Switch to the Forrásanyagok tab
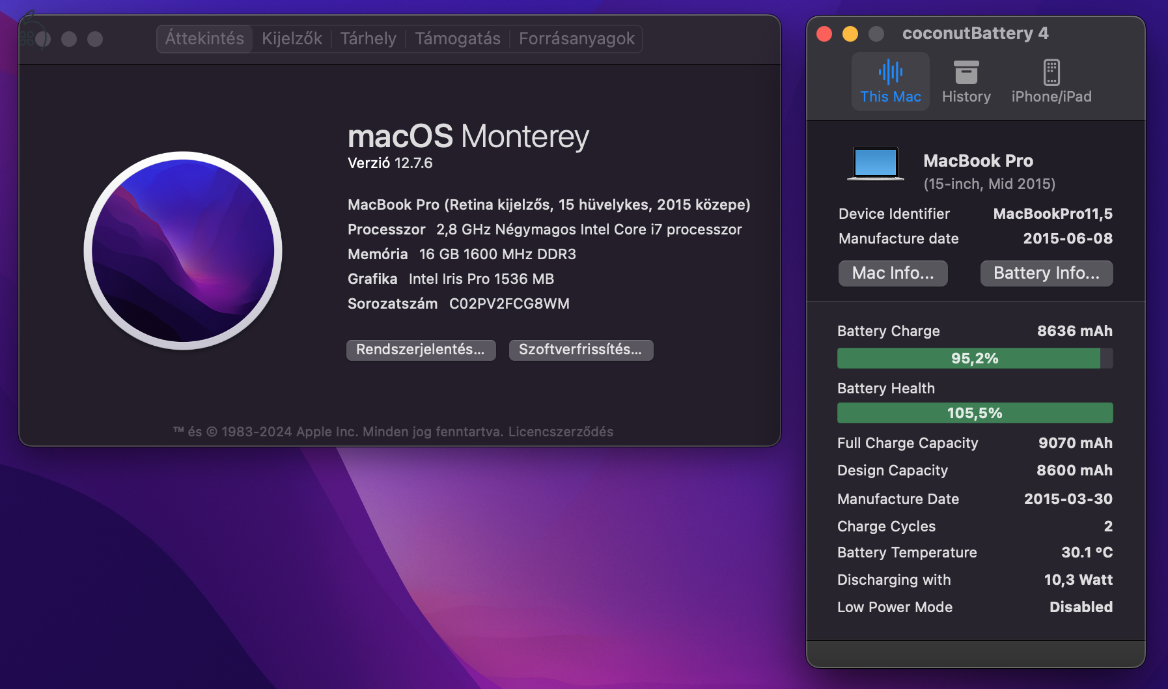The image size is (1168, 689). click(x=576, y=38)
